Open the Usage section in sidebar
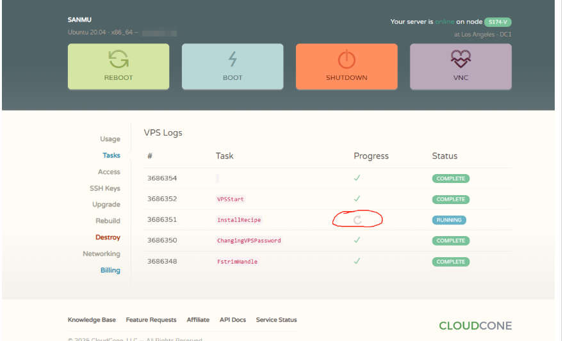The image size is (572, 341). point(110,139)
